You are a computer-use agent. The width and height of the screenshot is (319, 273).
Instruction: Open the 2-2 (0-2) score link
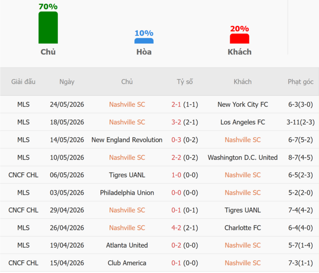185,157
